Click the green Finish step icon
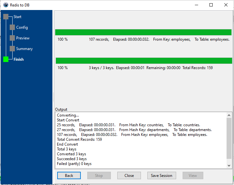 pos(6,59)
